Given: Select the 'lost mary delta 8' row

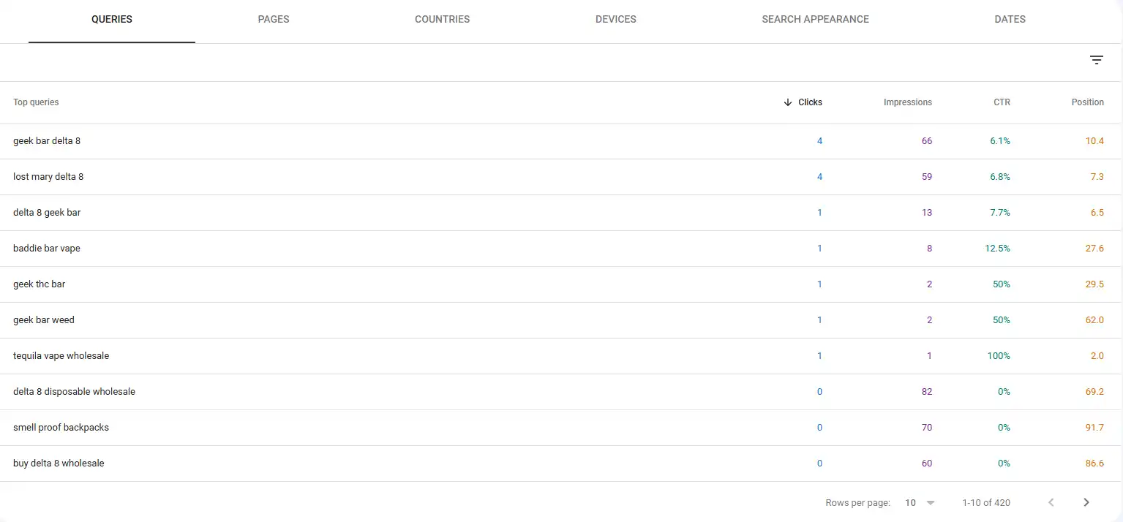Looking at the screenshot, I should (x=48, y=177).
